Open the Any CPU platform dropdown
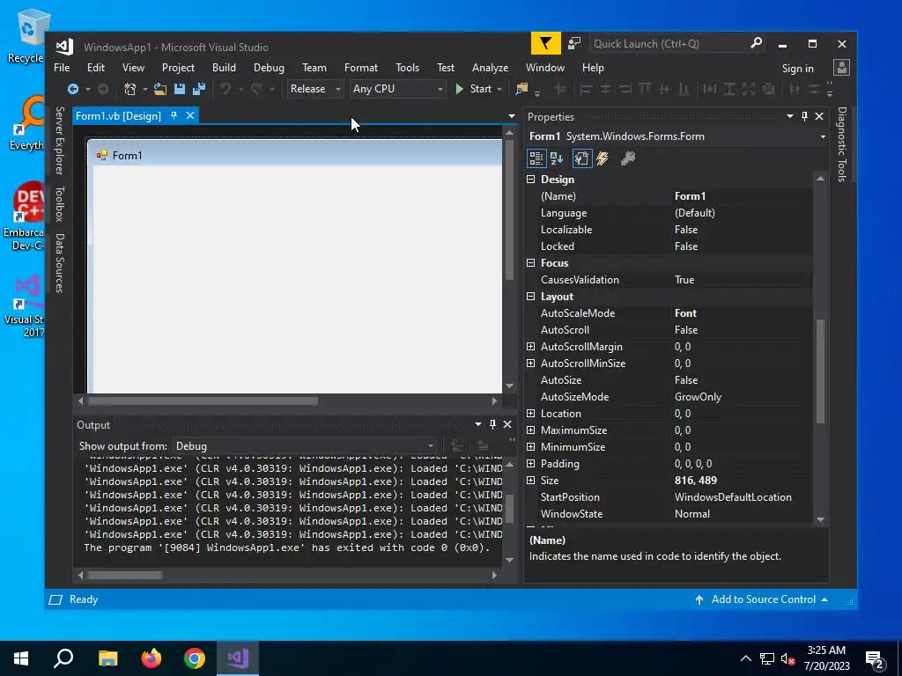 point(397,89)
